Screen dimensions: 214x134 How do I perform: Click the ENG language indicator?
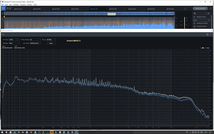202,132
